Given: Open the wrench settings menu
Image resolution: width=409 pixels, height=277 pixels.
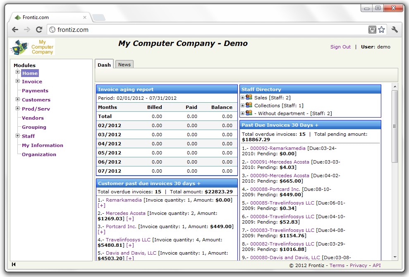Looking at the screenshot, I should click(395, 30).
